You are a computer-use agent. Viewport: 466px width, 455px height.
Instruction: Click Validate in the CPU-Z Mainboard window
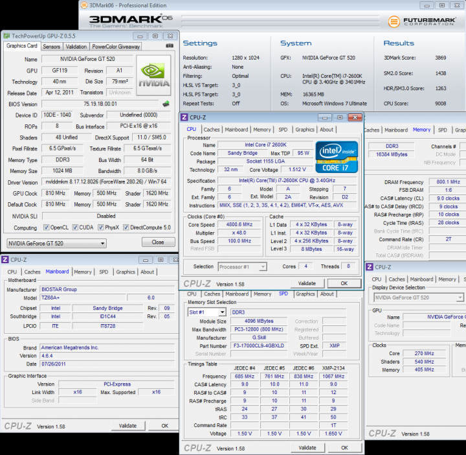[128, 426]
